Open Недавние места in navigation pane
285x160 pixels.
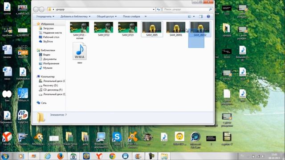click(x=52, y=32)
